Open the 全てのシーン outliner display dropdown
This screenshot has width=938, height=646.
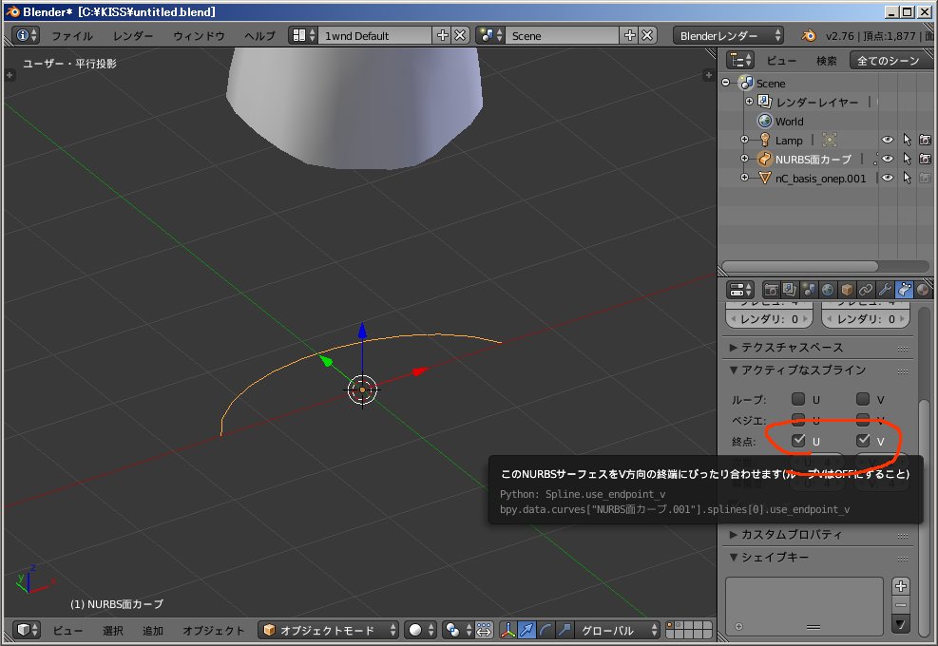(891, 61)
